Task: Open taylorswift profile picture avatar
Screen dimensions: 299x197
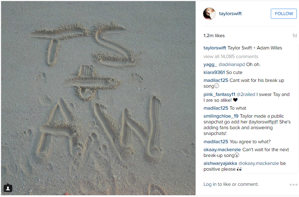Action: click(209, 14)
